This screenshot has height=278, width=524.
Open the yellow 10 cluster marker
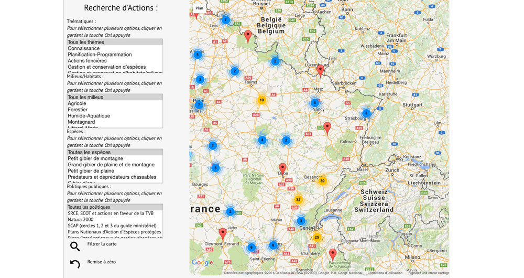click(x=261, y=100)
